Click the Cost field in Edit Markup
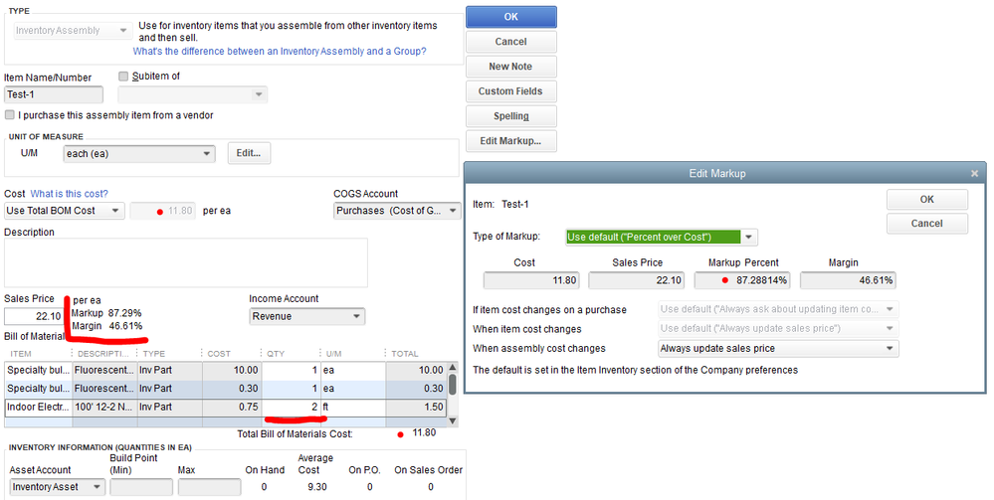Image resolution: width=994 pixels, height=500 pixels. coord(531,280)
